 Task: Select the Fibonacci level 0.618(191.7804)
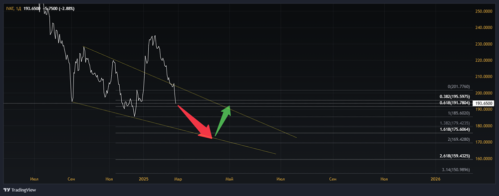[x=455, y=103]
